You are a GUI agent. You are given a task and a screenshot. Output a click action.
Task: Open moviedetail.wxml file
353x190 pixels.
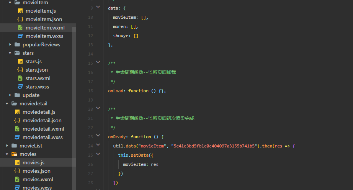43,129
